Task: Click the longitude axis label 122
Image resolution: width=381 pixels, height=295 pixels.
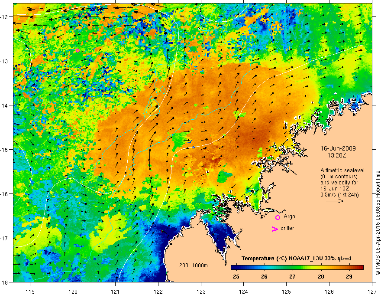Action: coord(158,292)
